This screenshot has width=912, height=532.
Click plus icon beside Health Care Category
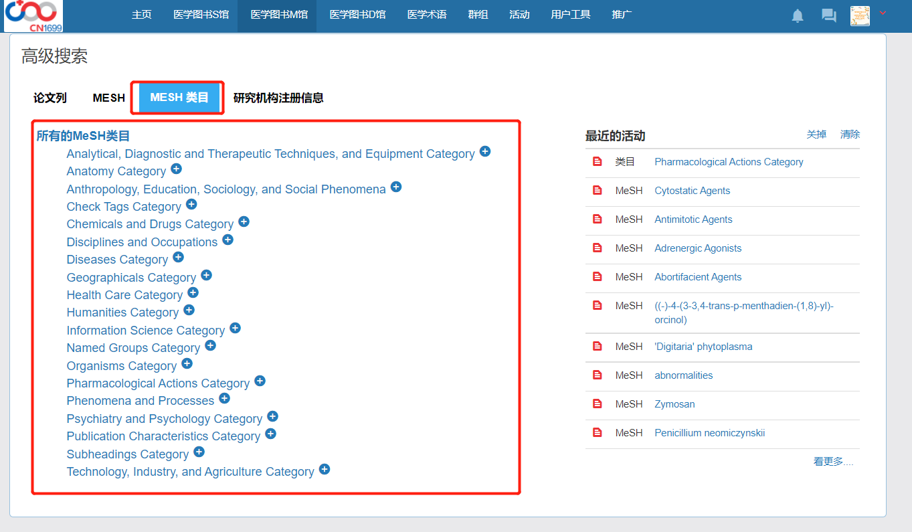[x=193, y=293]
